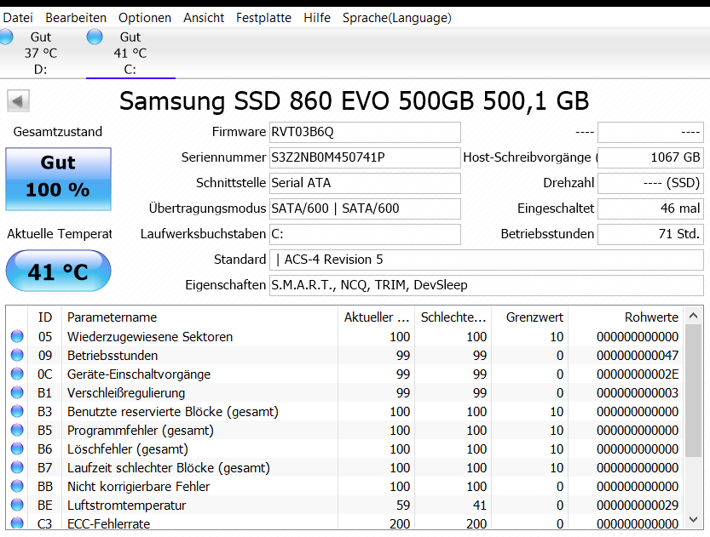Click the Betriebsstunden value 71 Std.

coord(650,234)
